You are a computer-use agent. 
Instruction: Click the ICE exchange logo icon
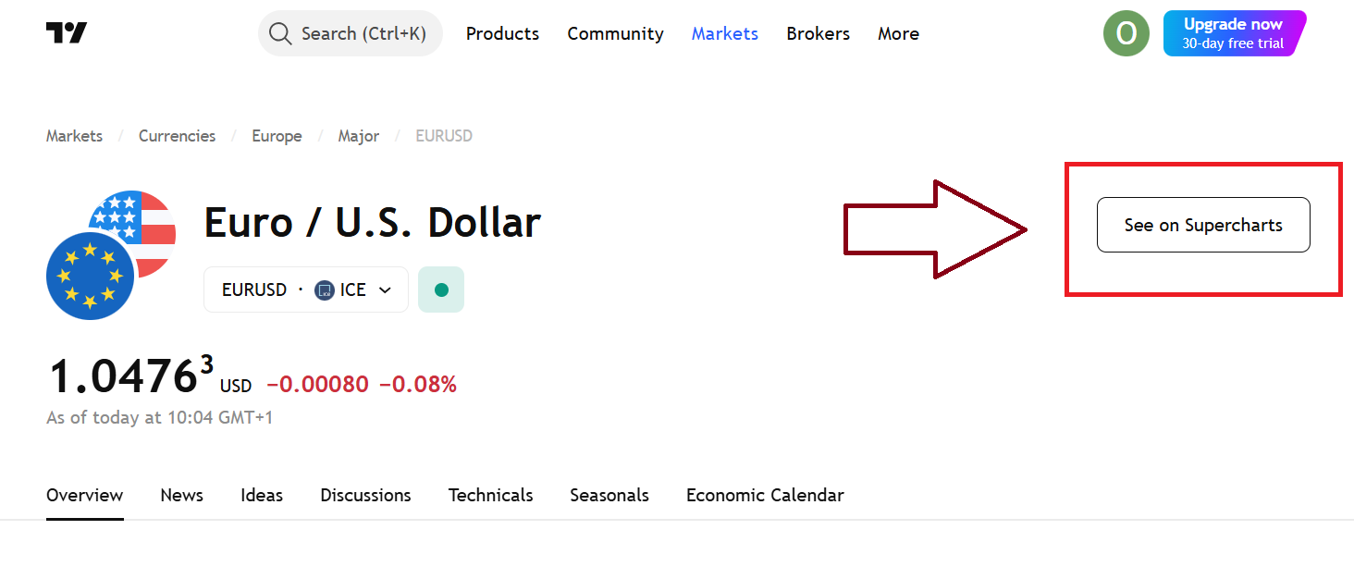click(324, 290)
